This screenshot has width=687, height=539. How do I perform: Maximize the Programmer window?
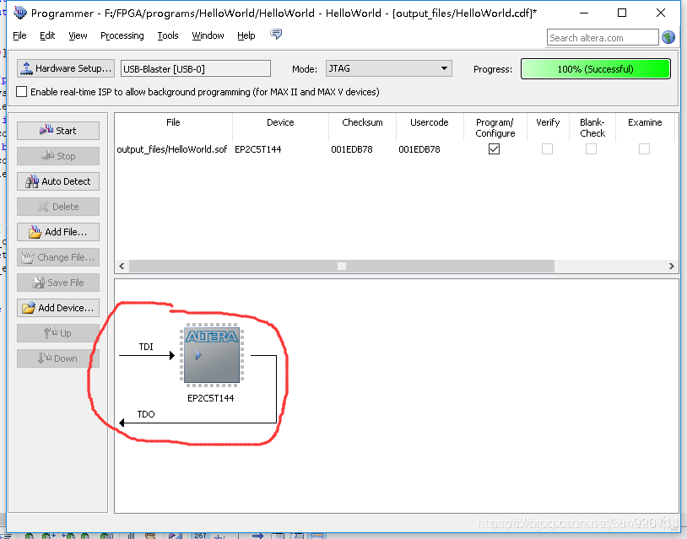[622, 13]
